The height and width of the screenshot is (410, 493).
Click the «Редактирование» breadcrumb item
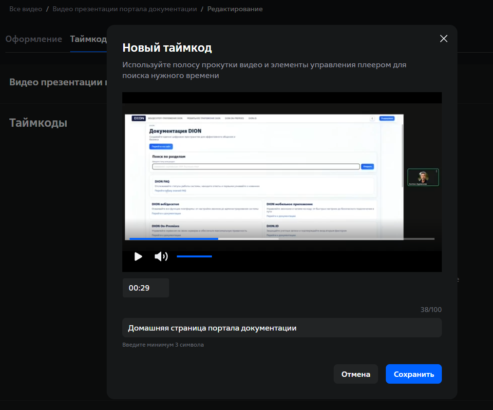point(235,9)
